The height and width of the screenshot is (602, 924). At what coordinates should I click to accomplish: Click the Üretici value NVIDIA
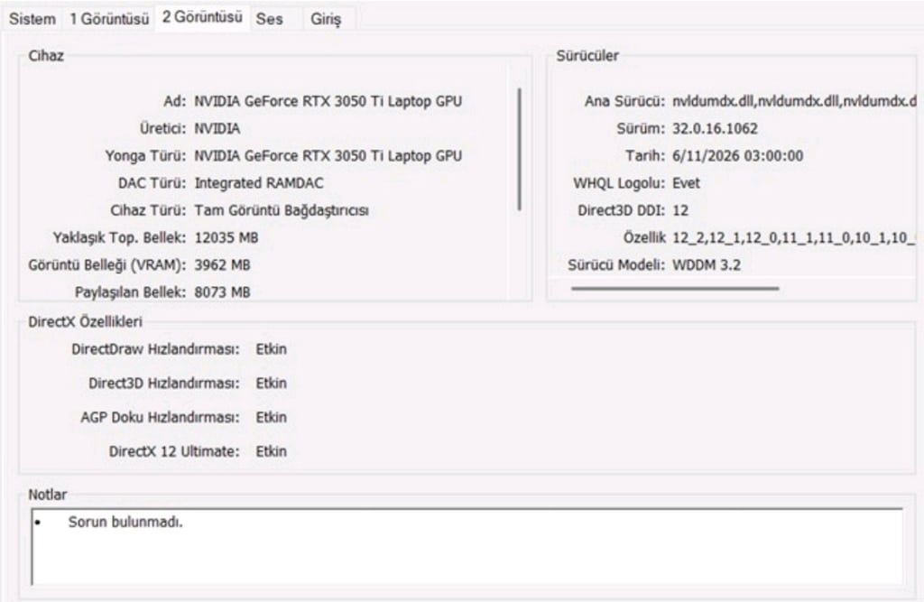coord(217,128)
